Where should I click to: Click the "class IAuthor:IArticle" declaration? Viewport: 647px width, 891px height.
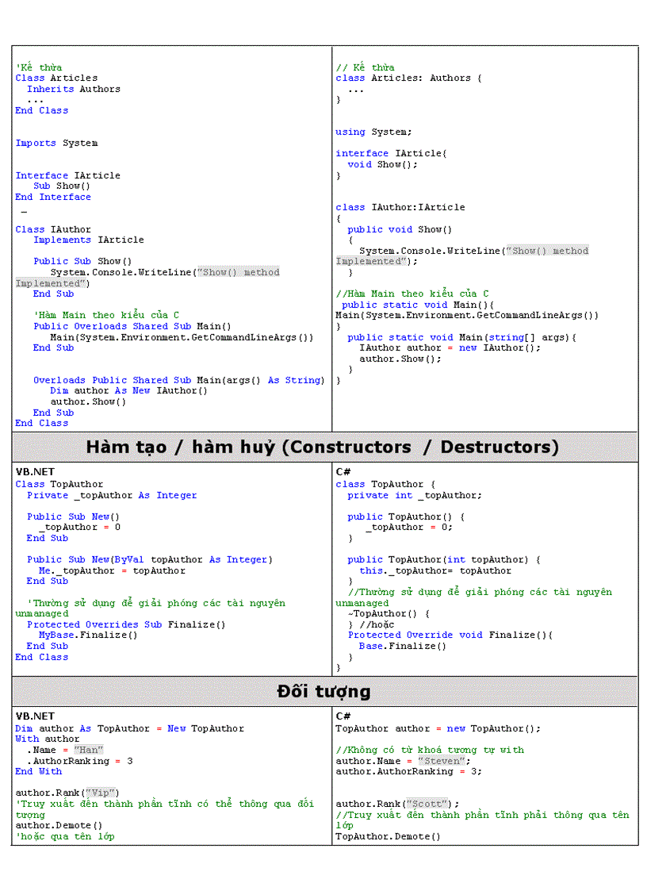coord(400,207)
